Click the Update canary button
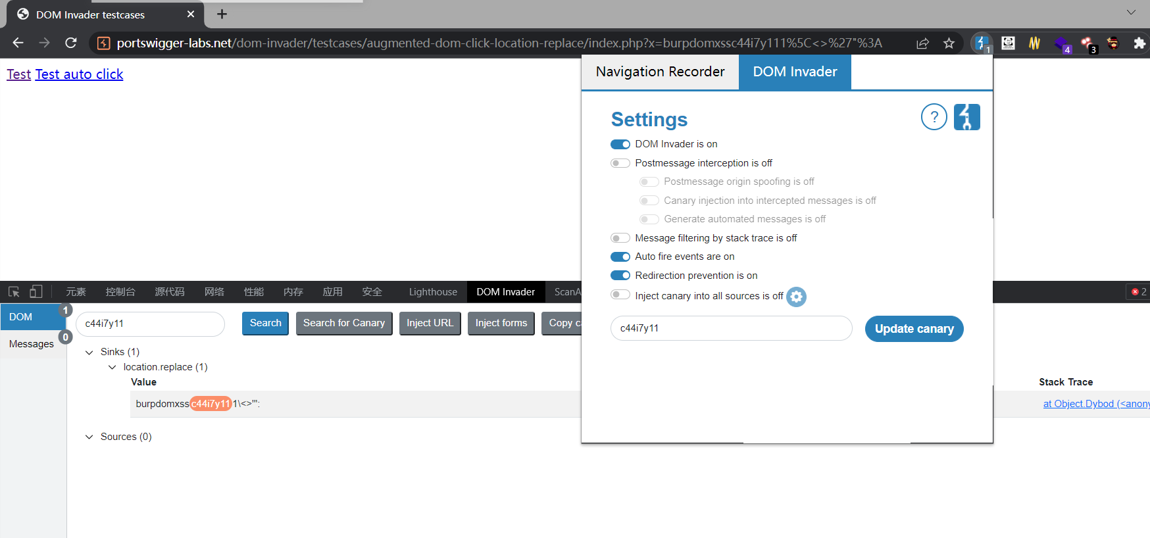The image size is (1150, 538). [x=914, y=329]
